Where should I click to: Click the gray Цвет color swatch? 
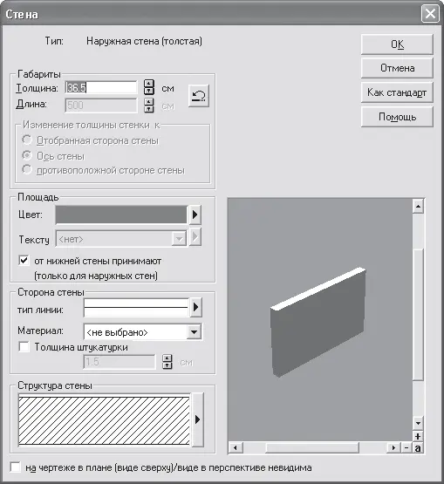click(x=121, y=215)
